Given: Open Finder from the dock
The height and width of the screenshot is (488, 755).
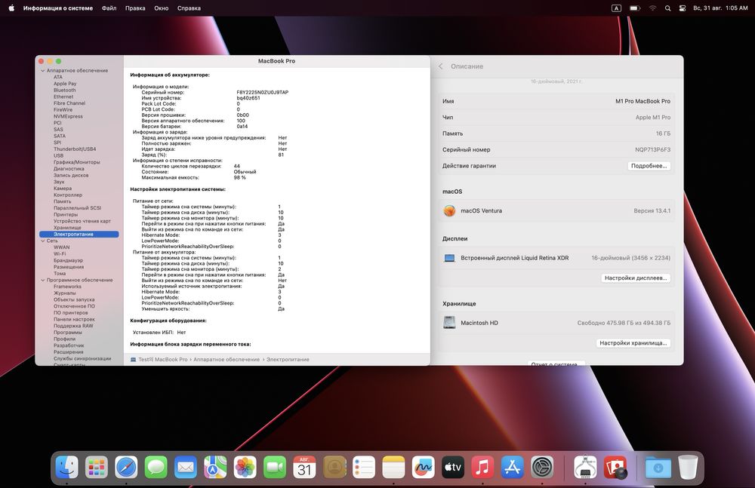Looking at the screenshot, I should pos(67,468).
